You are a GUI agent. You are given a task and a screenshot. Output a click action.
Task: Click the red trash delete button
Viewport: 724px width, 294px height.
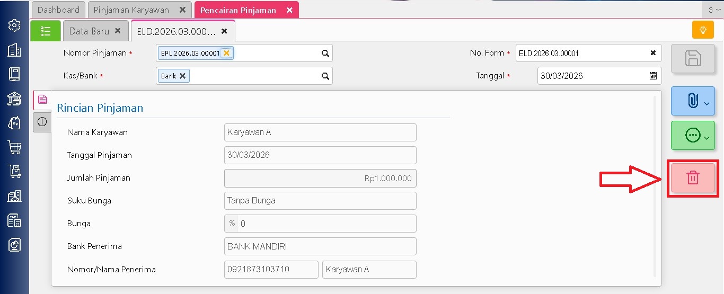coord(693,178)
